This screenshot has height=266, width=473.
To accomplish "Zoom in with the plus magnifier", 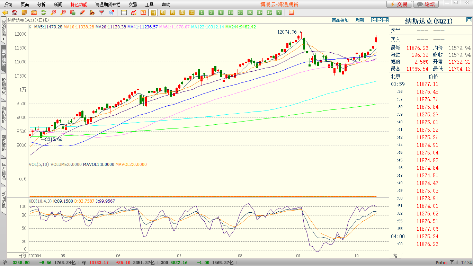I will point(53,12).
